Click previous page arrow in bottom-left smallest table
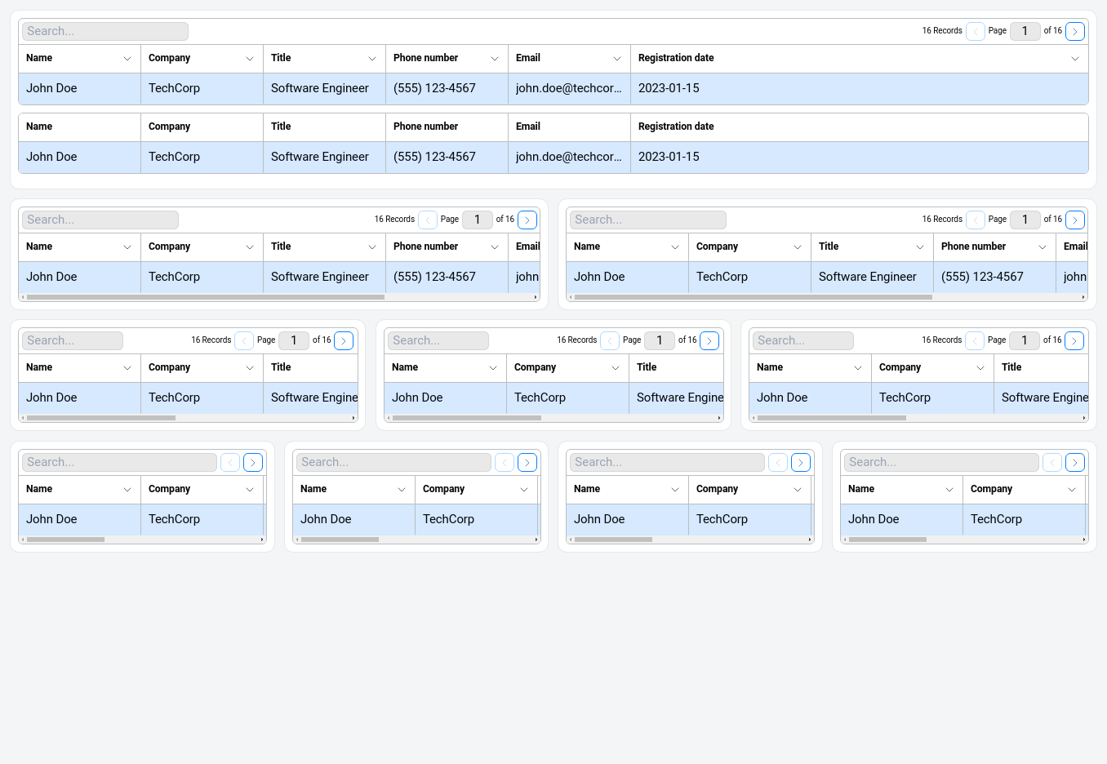The image size is (1107, 764). [x=230, y=463]
